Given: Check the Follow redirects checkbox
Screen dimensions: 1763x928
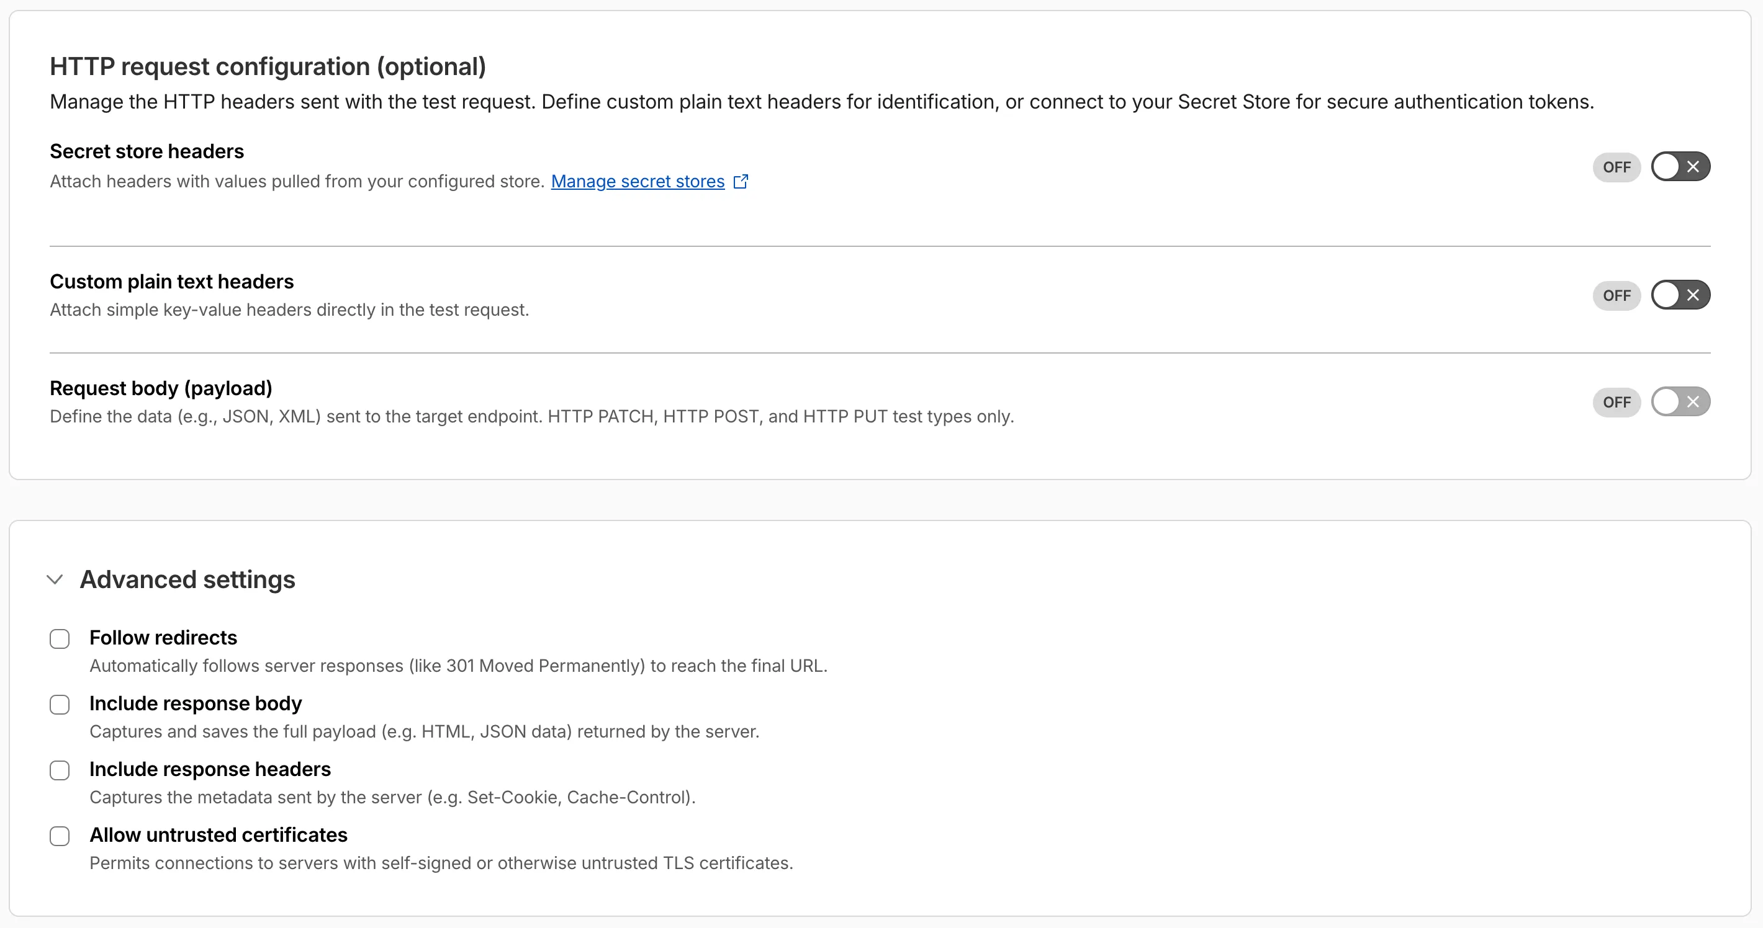Looking at the screenshot, I should [60, 639].
